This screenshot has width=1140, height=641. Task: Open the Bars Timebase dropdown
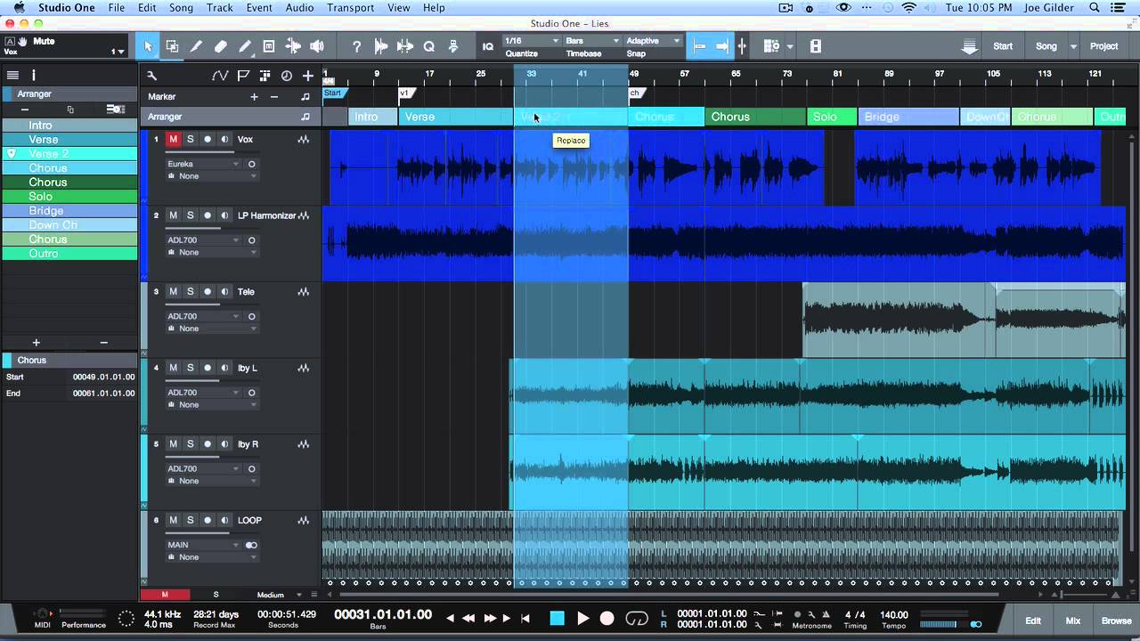(591, 41)
